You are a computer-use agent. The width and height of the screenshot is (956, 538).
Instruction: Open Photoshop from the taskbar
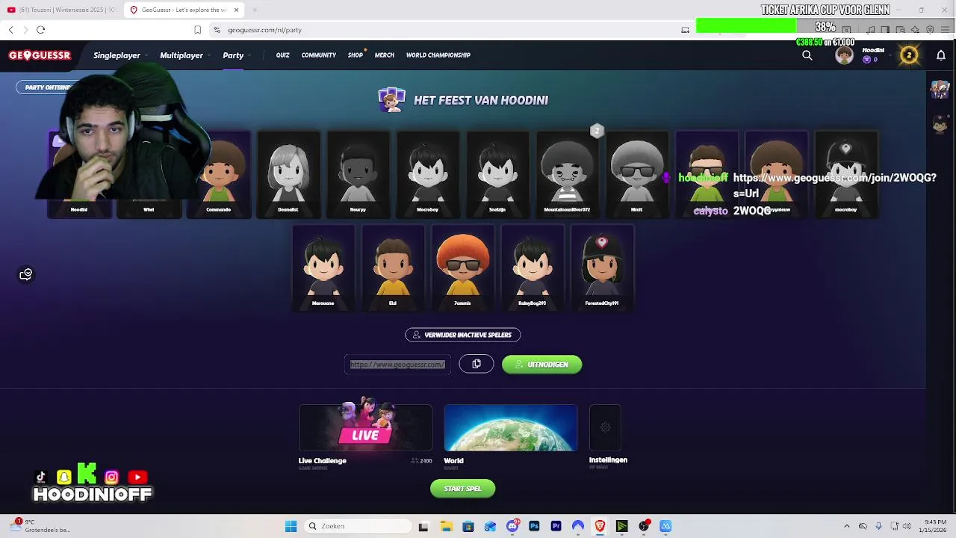[x=534, y=527]
